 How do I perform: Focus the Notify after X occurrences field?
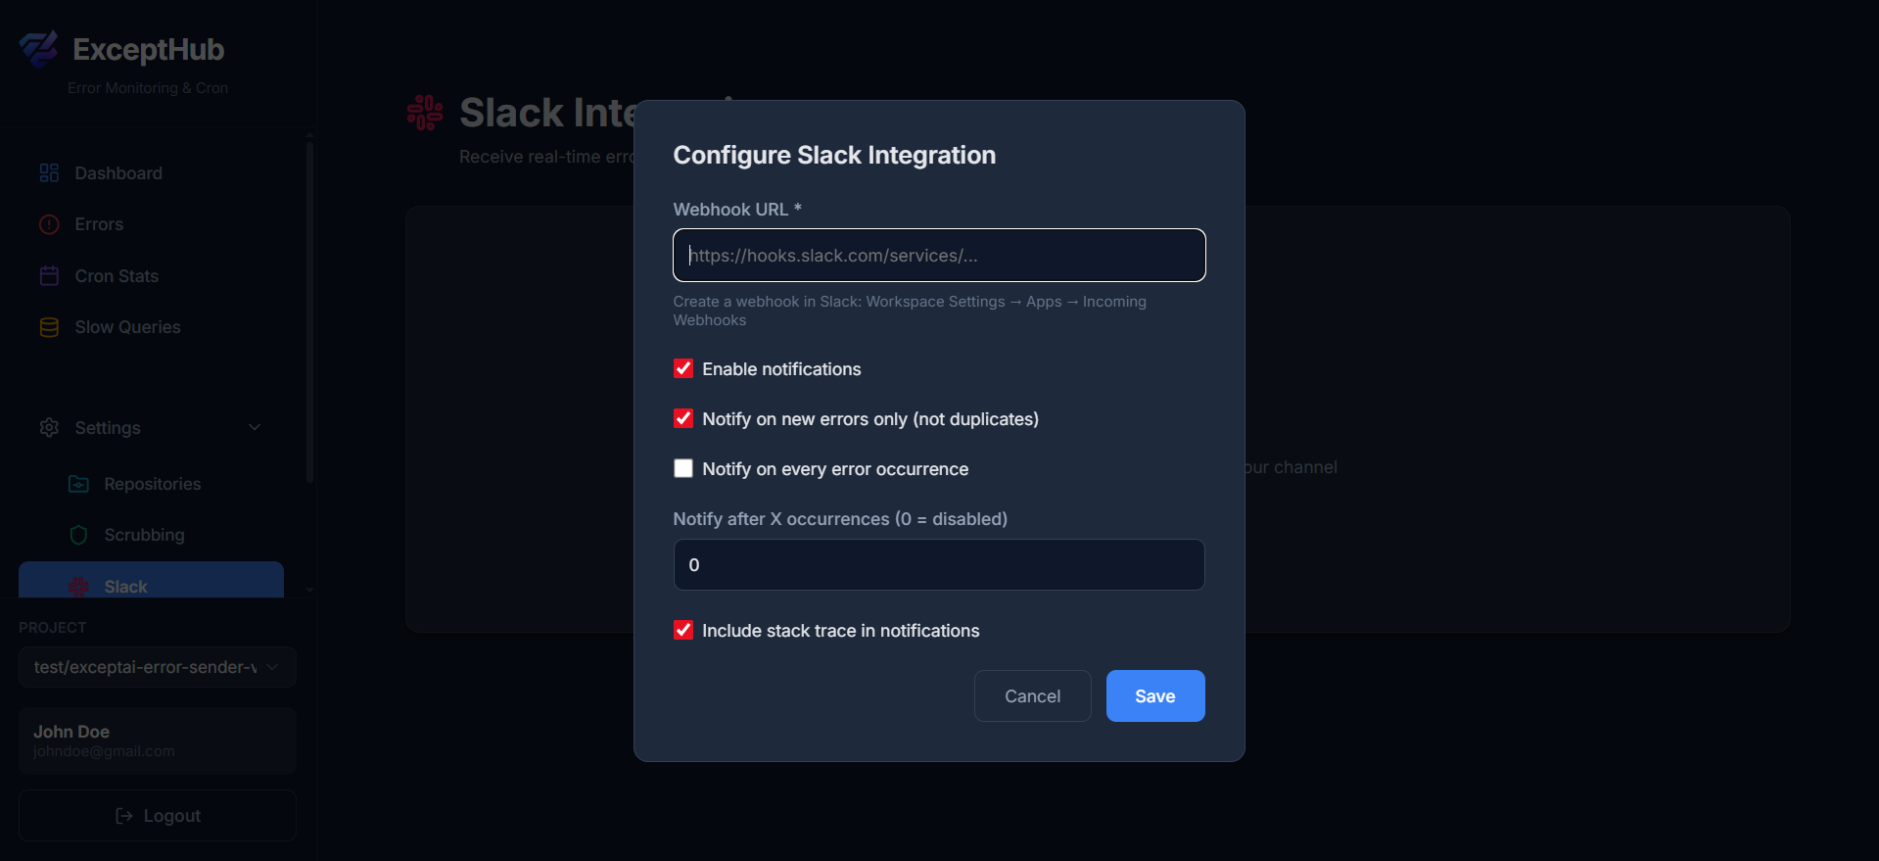pos(939,565)
